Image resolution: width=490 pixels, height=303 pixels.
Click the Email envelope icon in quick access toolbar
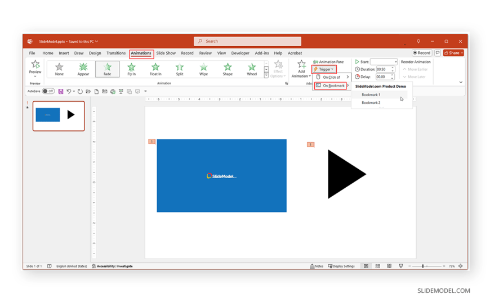click(x=105, y=92)
